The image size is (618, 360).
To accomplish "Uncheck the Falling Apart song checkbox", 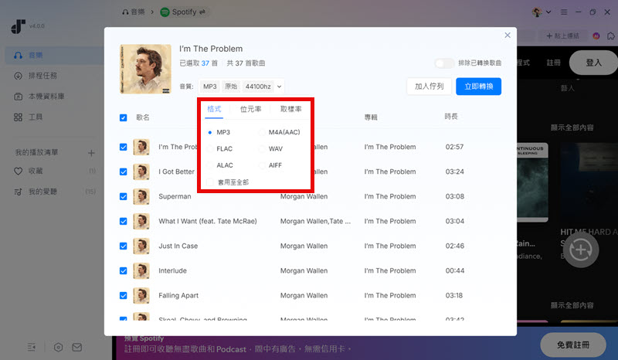I will [x=124, y=296].
